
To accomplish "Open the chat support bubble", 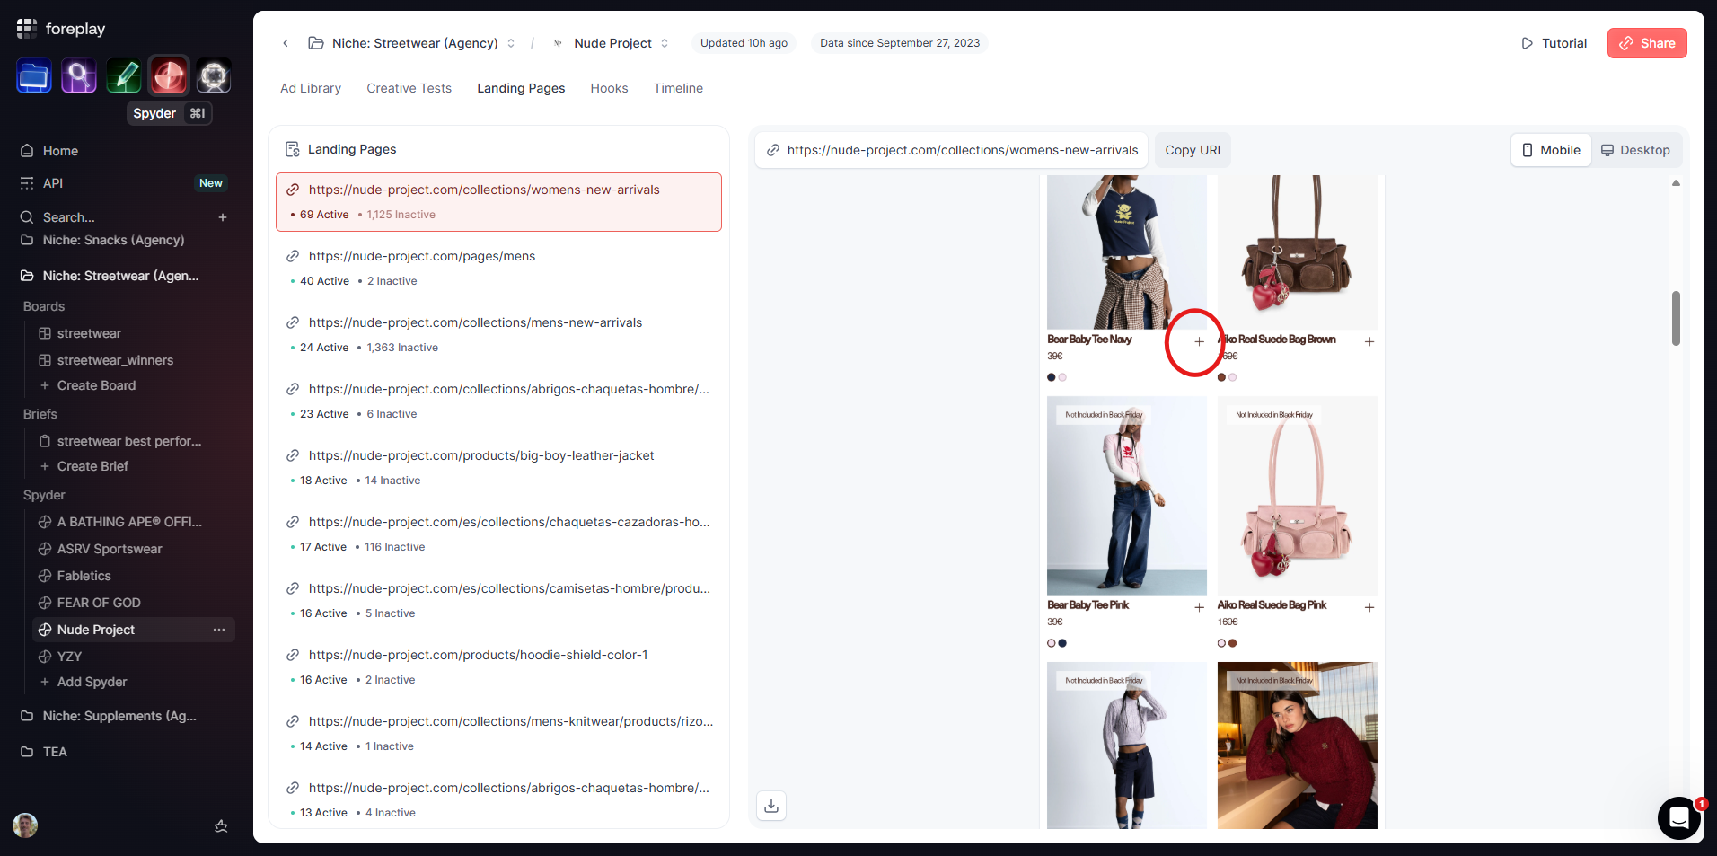I will pyautogui.click(x=1679, y=817).
